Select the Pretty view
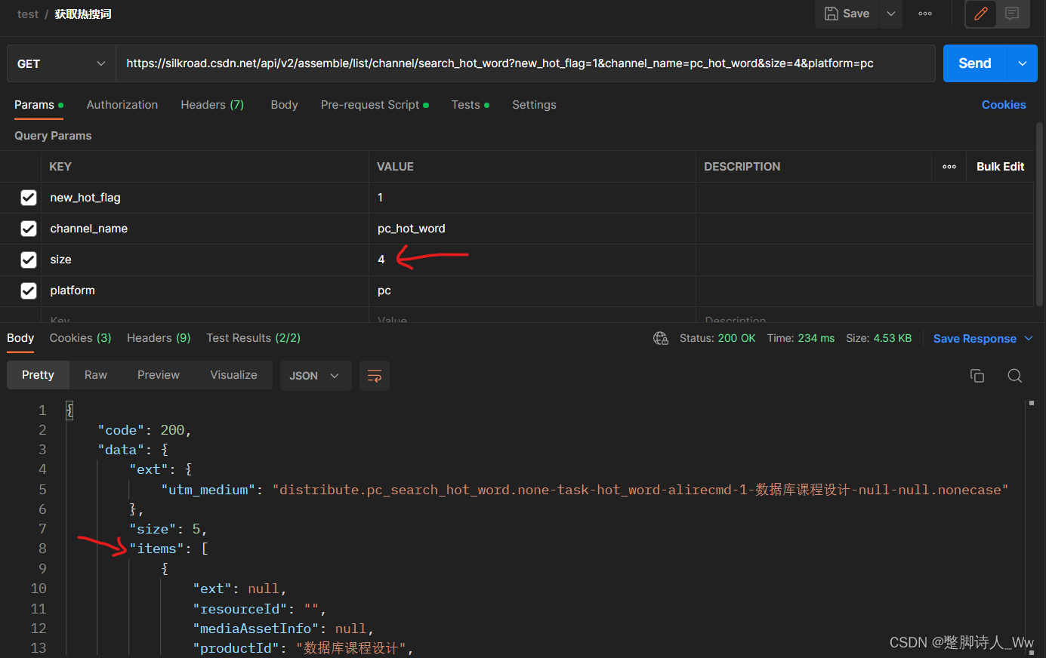Image resolution: width=1046 pixels, height=658 pixels. pos(38,375)
